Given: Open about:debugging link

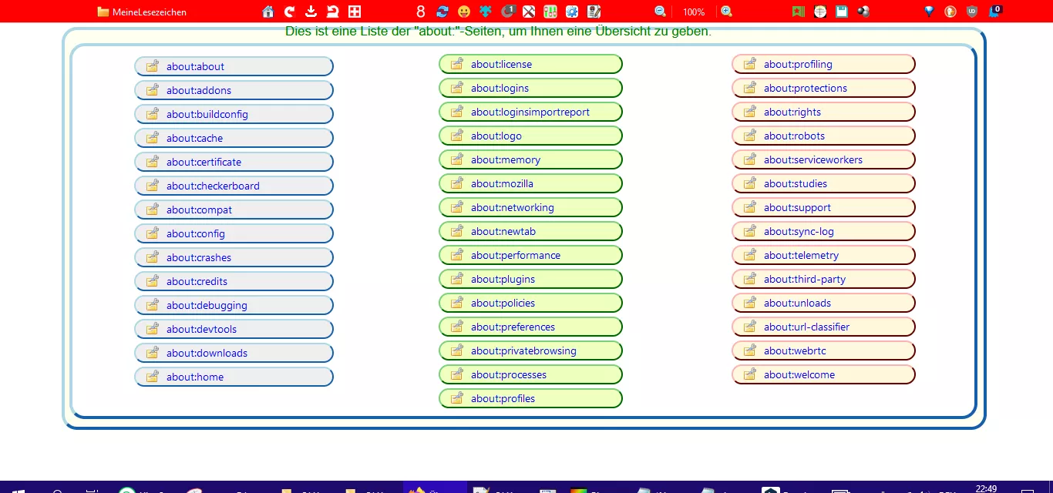Looking at the screenshot, I should coord(234,305).
